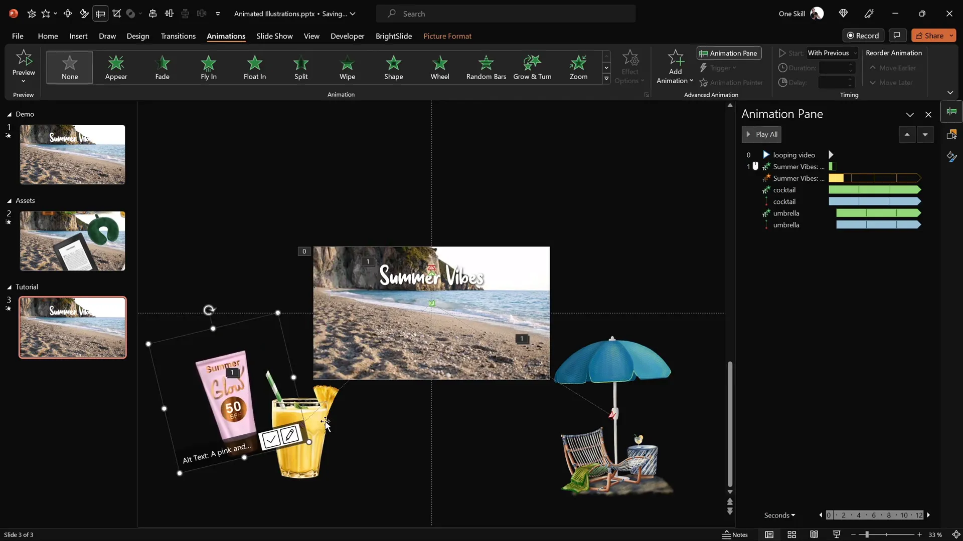Open the Picture Format tab

(x=448, y=36)
